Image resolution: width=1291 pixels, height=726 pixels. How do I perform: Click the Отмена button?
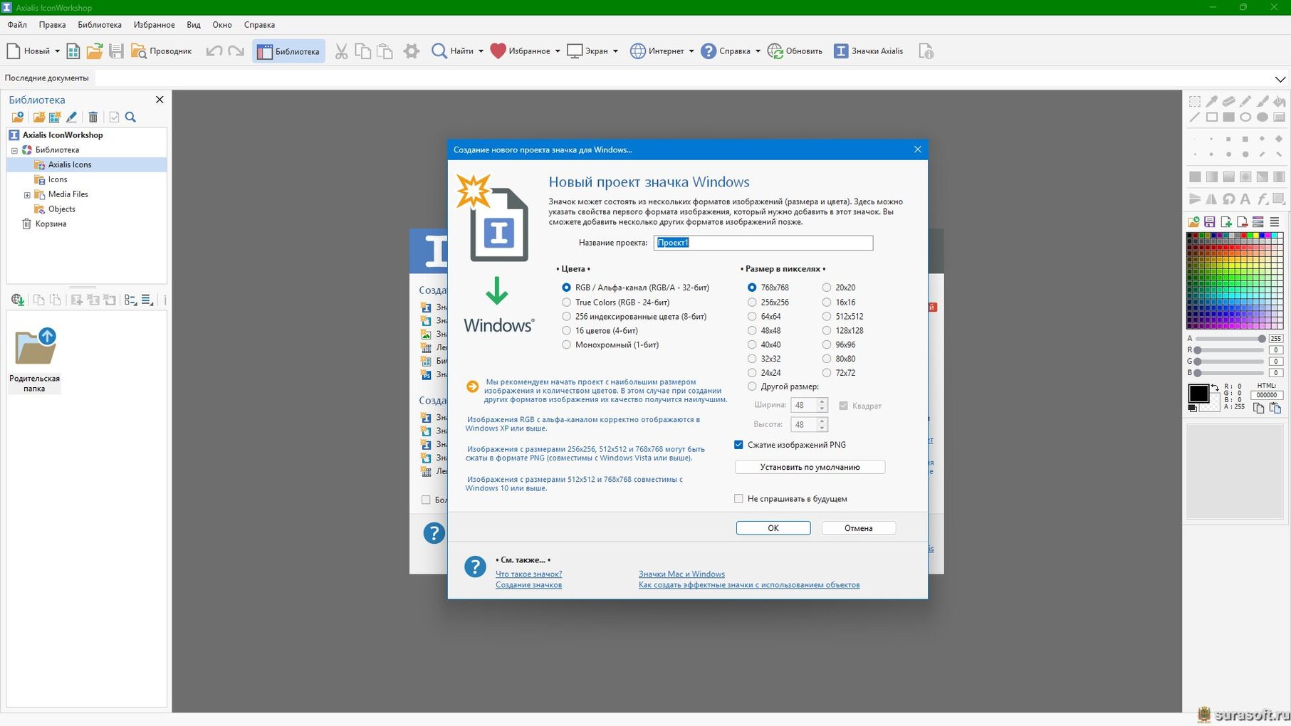tap(859, 528)
